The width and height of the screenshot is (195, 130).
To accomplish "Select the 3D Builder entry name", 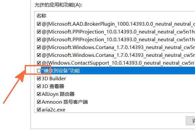I will click(54, 78).
